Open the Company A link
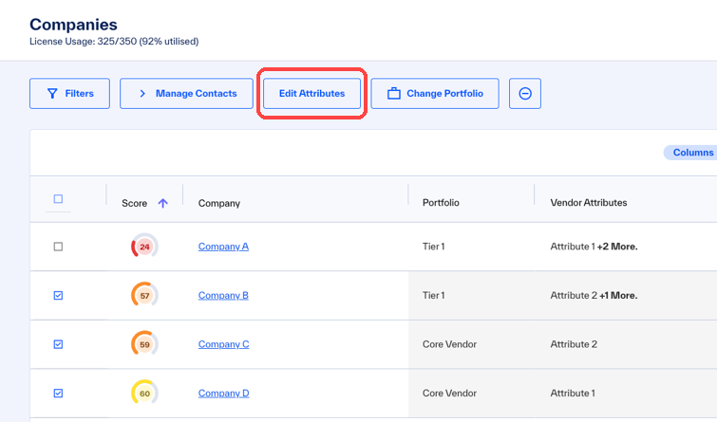This screenshot has width=717, height=422. [x=223, y=247]
